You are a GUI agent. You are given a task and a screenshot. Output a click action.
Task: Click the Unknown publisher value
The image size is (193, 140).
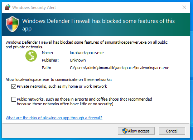tap(78, 60)
